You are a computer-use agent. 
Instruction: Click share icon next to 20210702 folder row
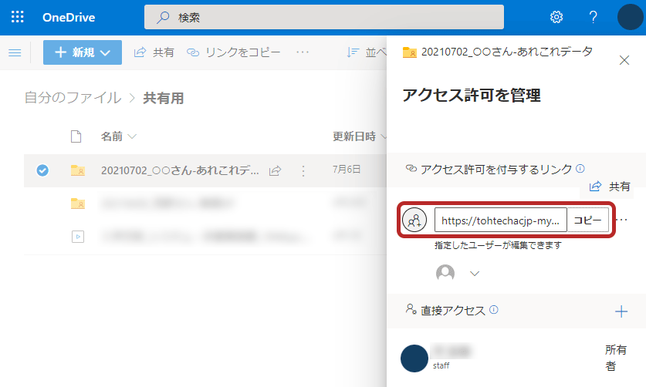[x=276, y=170]
